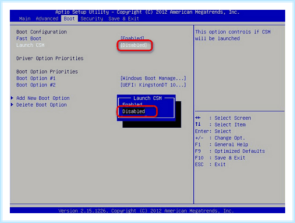Open the Delete Boot Option submenu
The image size is (295, 223).
(x=41, y=105)
